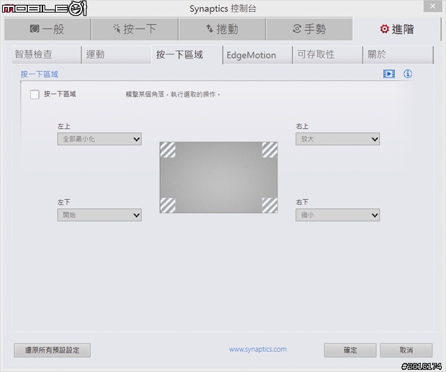Viewport: 446px width, 372px height.
Task: Play the 按一下區域 demo video icon
Action: click(389, 74)
